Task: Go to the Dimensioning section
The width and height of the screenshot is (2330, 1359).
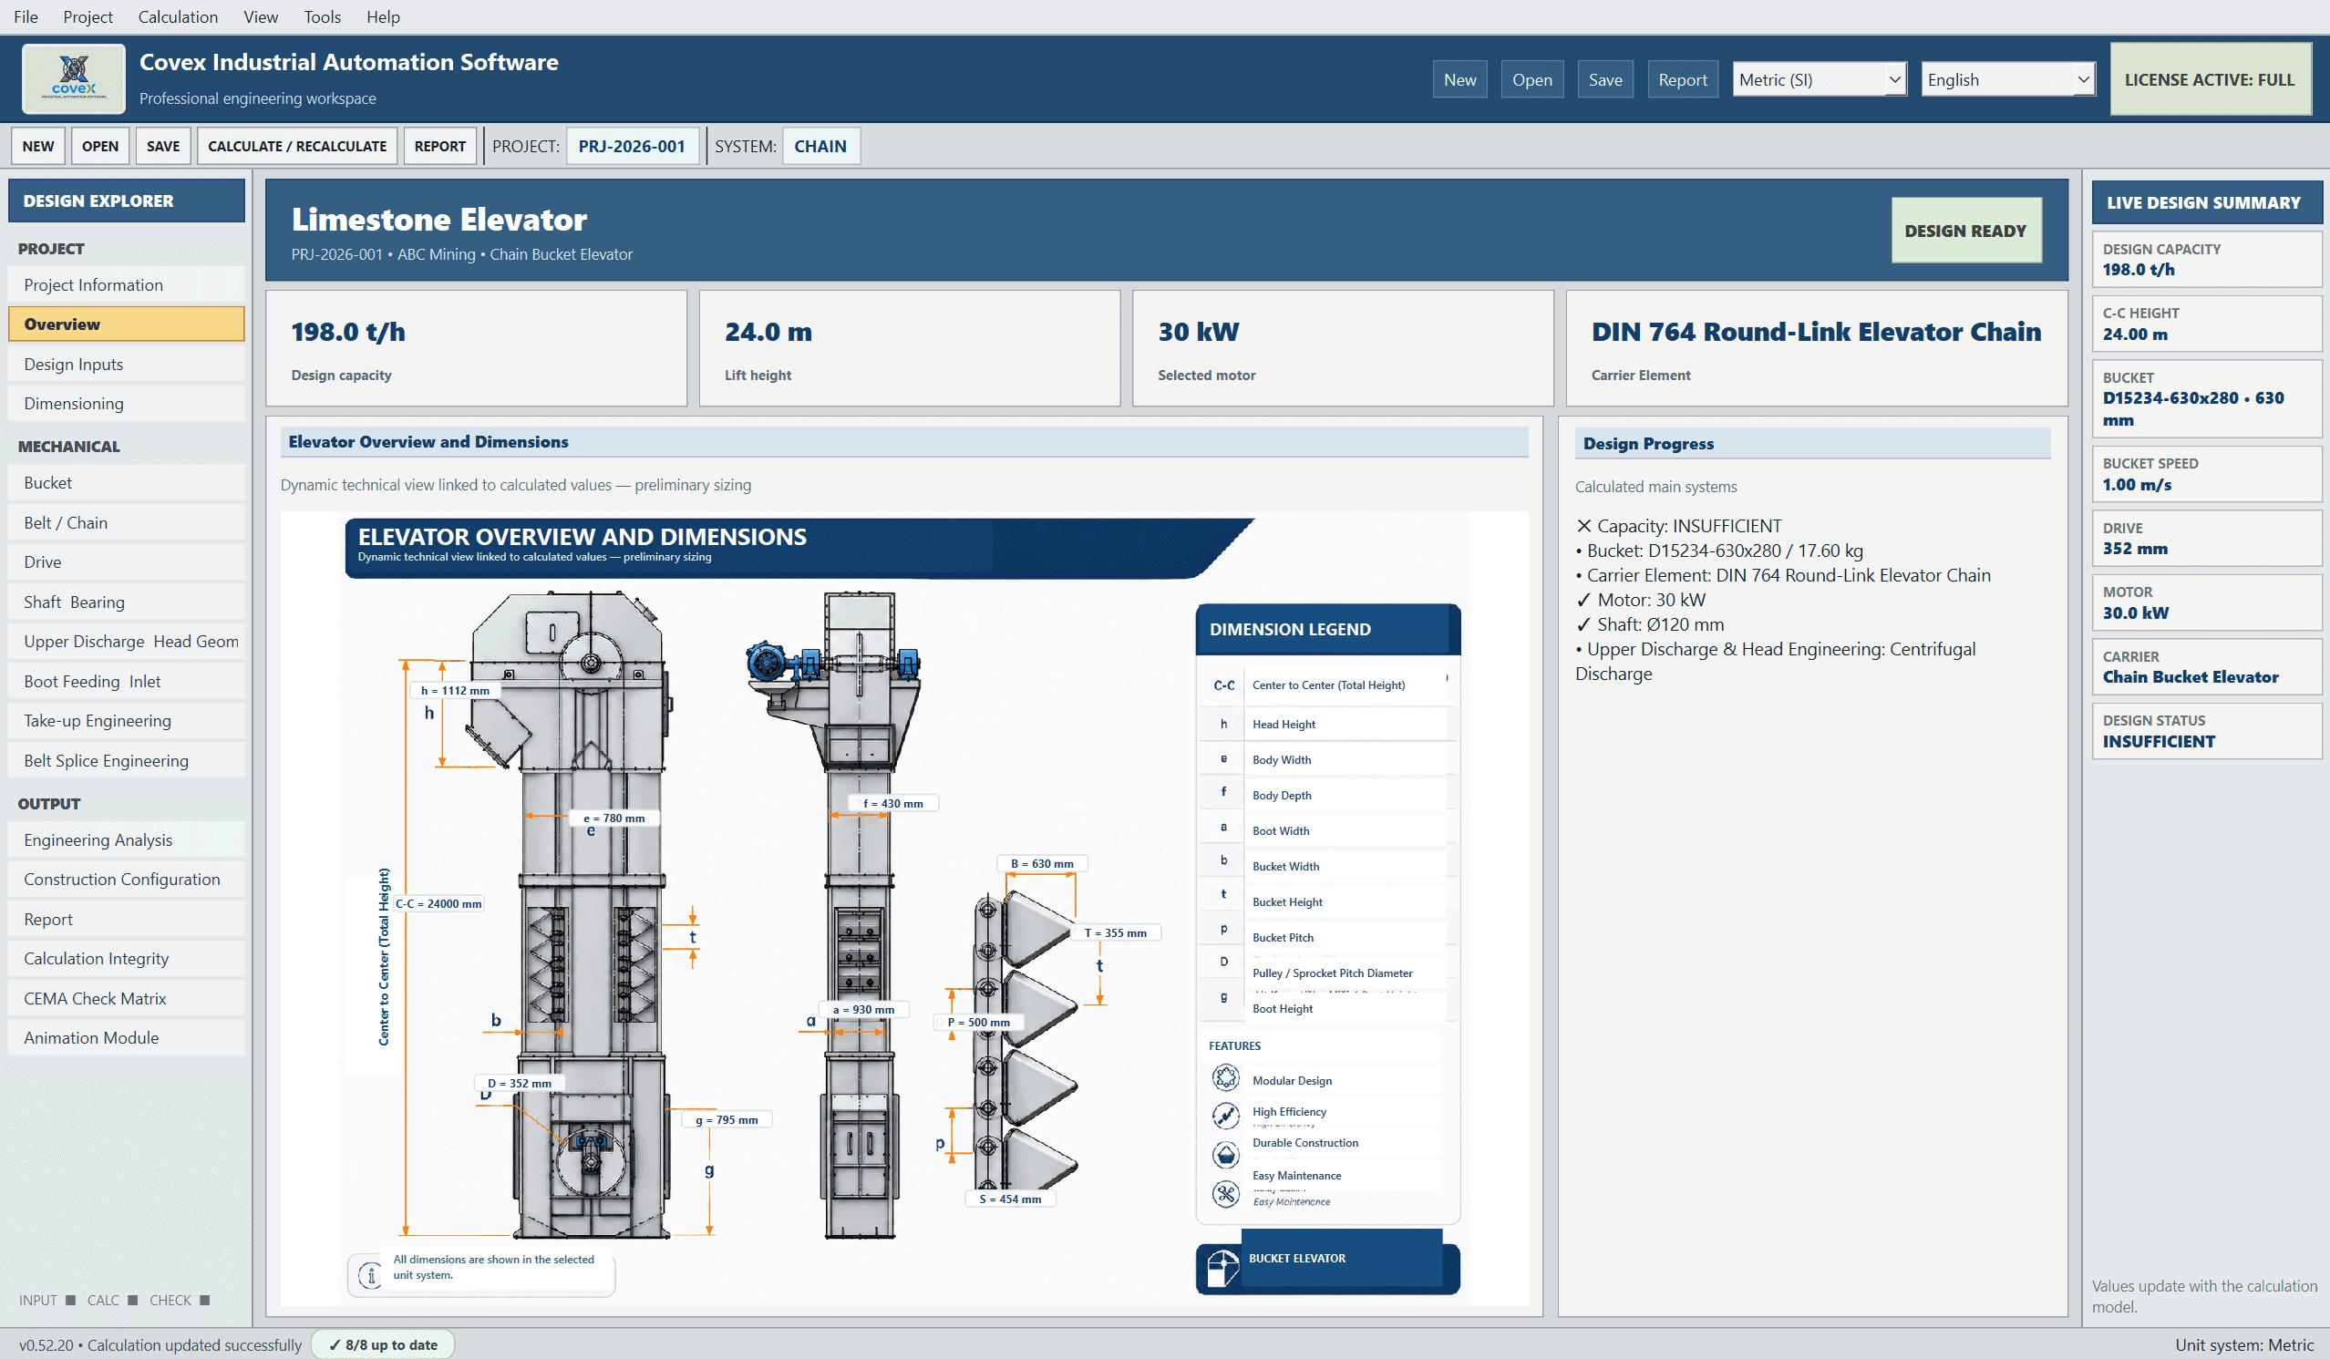Action: point(127,403)
